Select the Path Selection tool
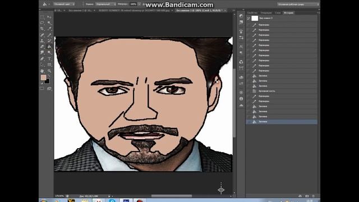 (x=43, y=65)
